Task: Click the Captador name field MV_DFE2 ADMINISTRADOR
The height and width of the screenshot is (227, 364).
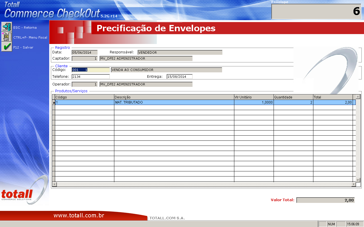Action: pyautogui.click(x=146, y=58)
